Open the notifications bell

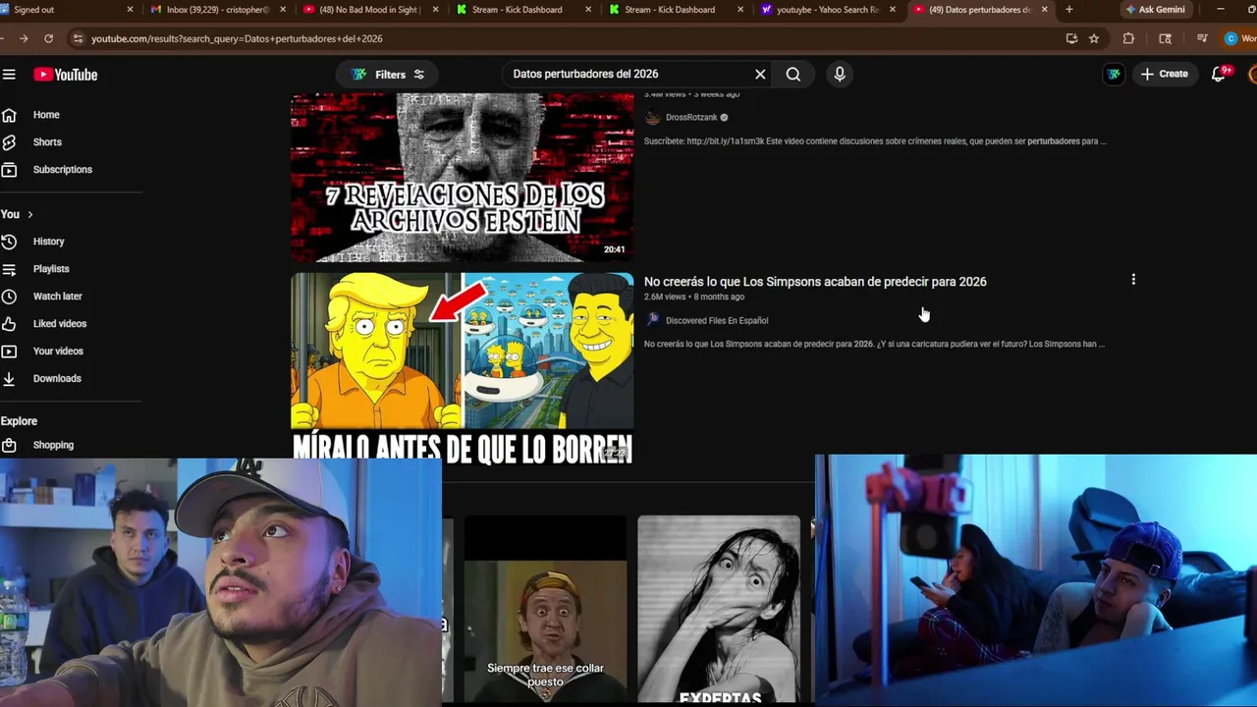pyautogui.click(x=1219, y=75)
